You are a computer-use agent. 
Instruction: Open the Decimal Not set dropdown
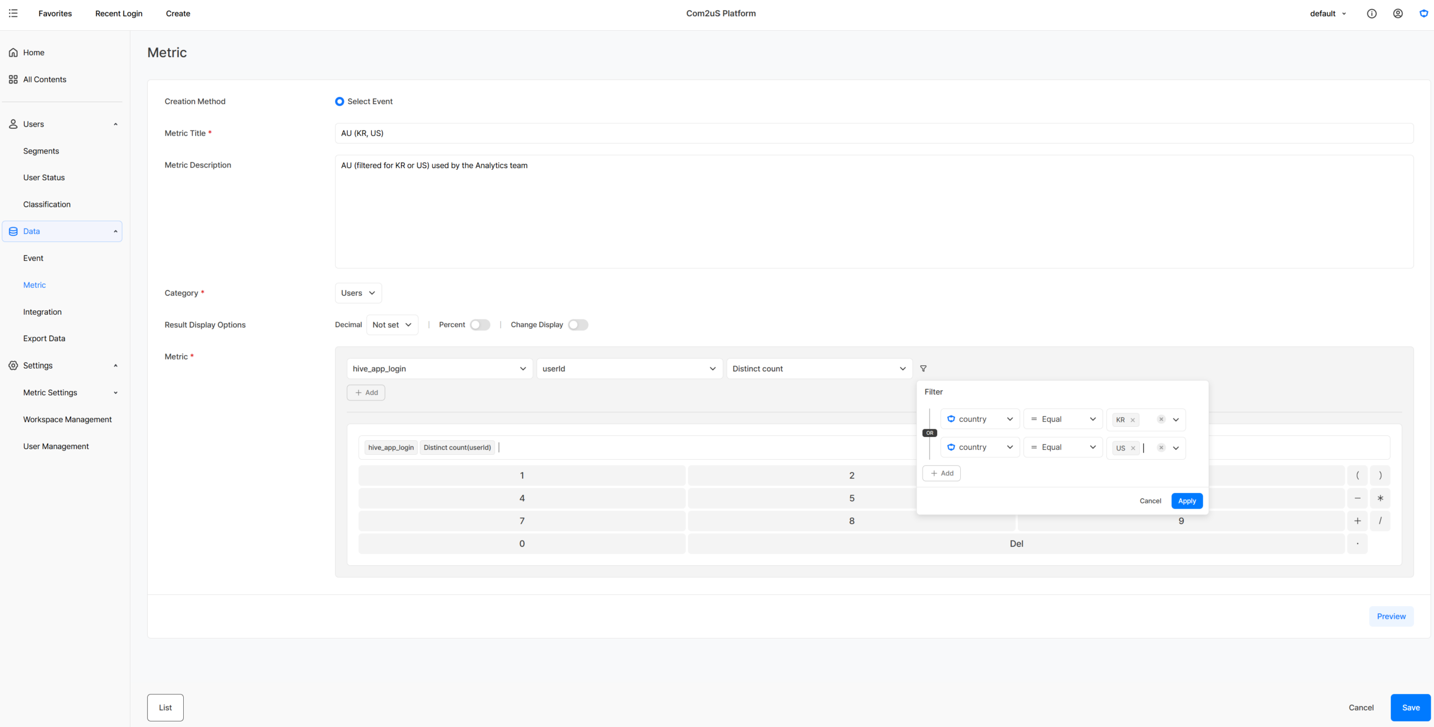[392, 325]
